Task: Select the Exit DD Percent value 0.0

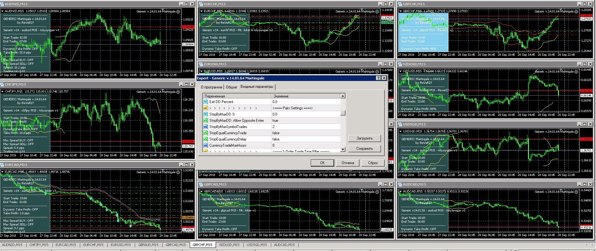Action: pos(306,102)
